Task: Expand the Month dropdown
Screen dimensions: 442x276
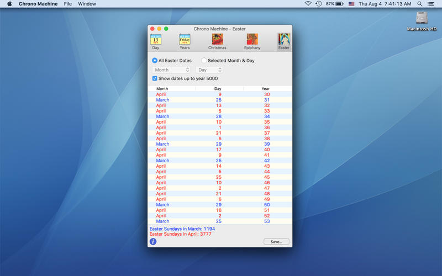Action: pyautogui.click(x=171, y=70)
